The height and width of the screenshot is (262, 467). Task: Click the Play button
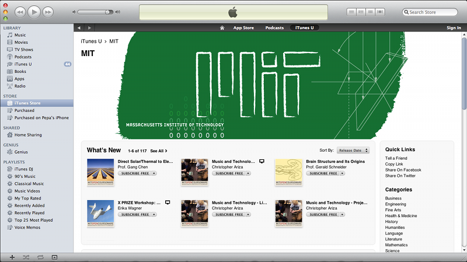[x=34, y=12]
